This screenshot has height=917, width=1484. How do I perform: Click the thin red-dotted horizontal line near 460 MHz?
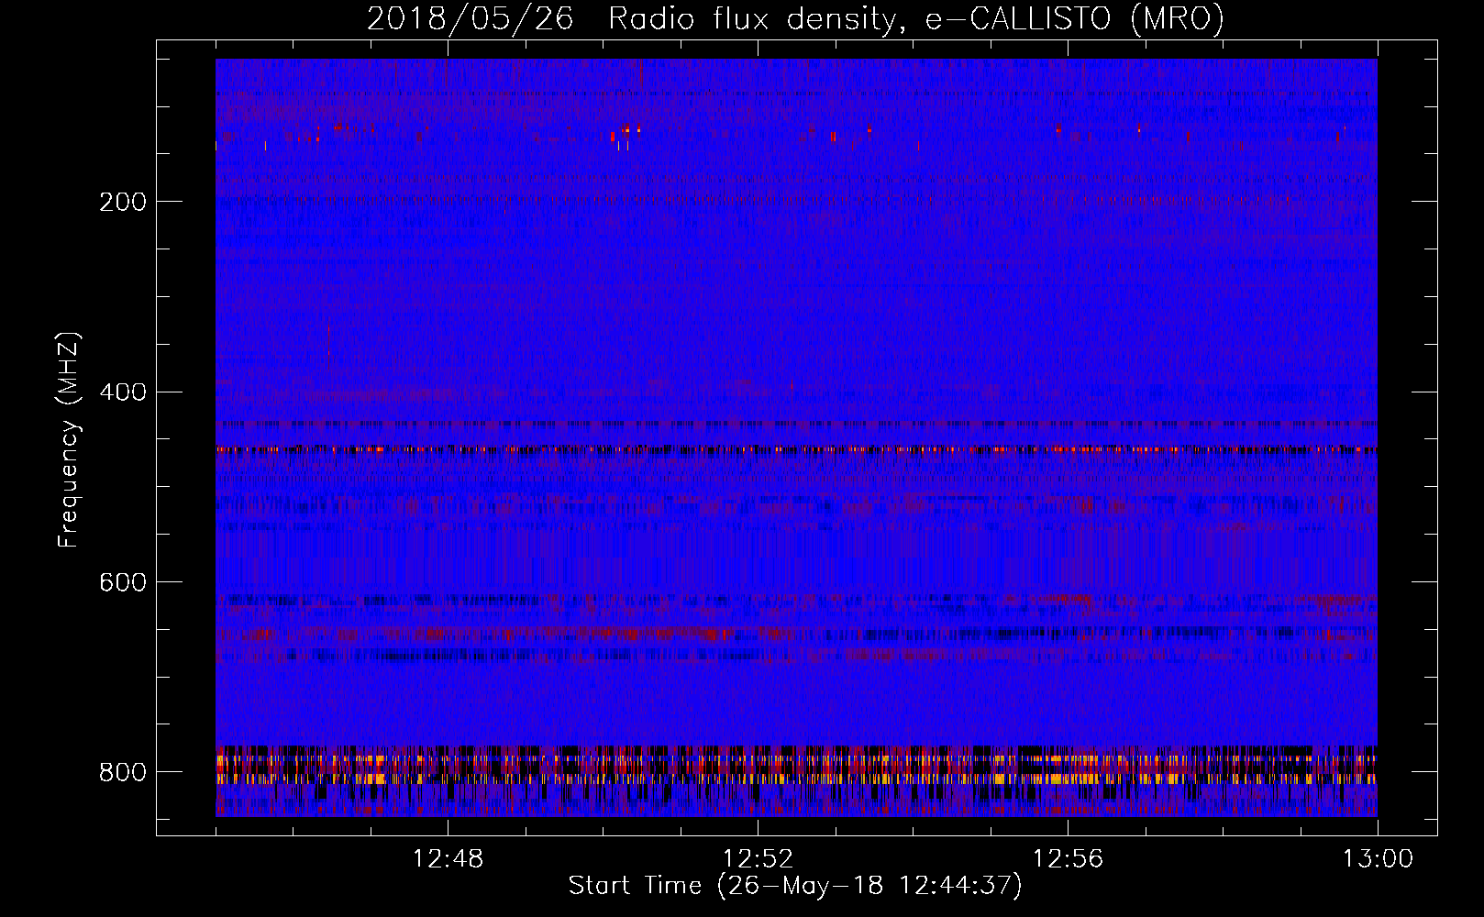point(796,449)
